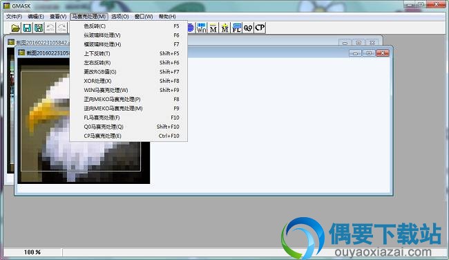The width and height of the screenshot is (449, 260).
Task: Choose XOR处理(X) menu entry
Action: point(128,81)
